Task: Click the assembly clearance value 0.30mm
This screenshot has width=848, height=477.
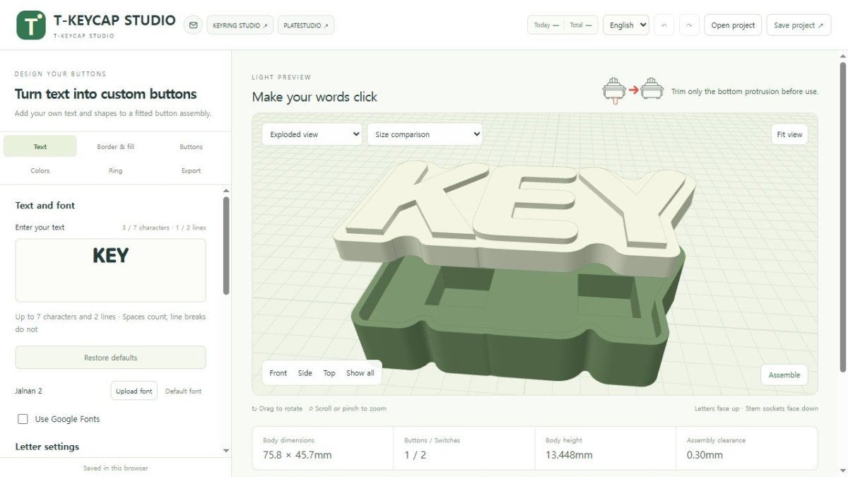Action: (705, 455)
